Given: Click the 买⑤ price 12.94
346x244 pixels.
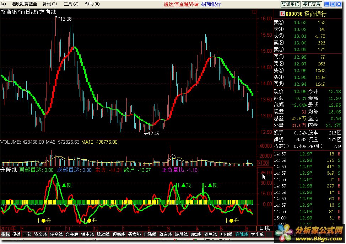Looking at the screenshot, I should point(300,84).
